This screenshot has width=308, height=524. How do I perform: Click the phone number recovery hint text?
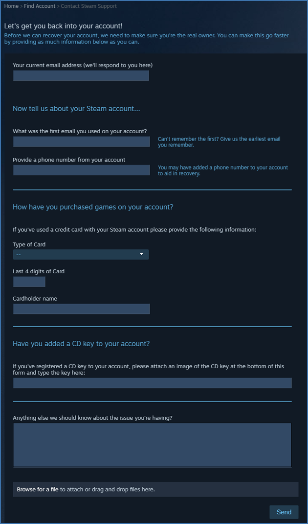(x=222, y=170)
